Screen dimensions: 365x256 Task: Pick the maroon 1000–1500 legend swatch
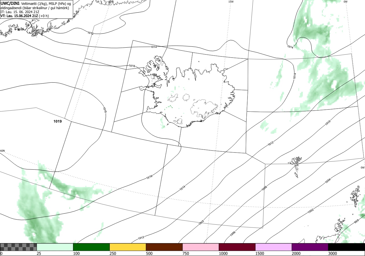(x=237, y=247)
